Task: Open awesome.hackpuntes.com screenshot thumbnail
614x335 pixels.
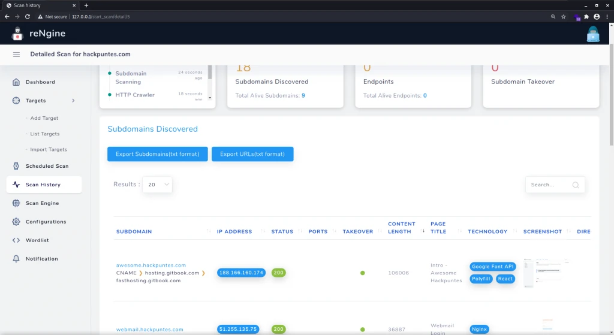Action: [546, 273]
